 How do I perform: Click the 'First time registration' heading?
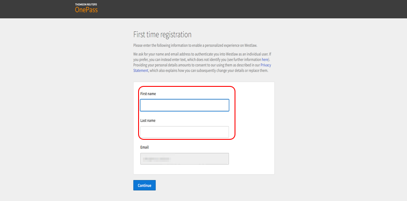[162, 35]
